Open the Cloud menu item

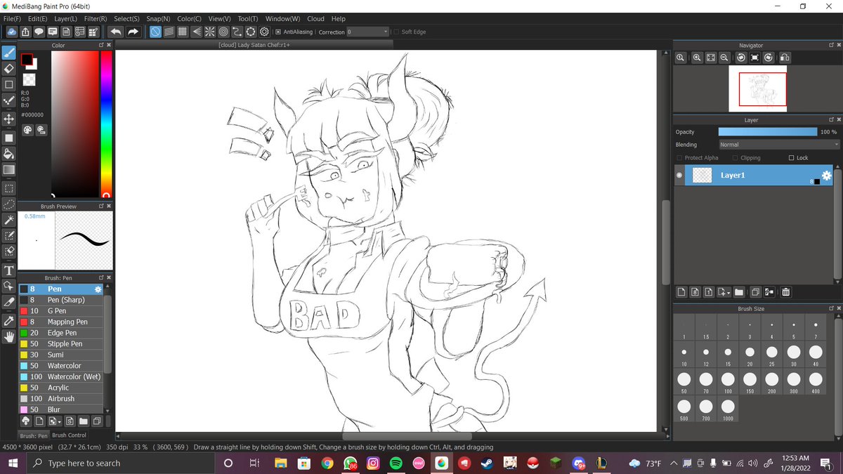(x=315, y=19)
